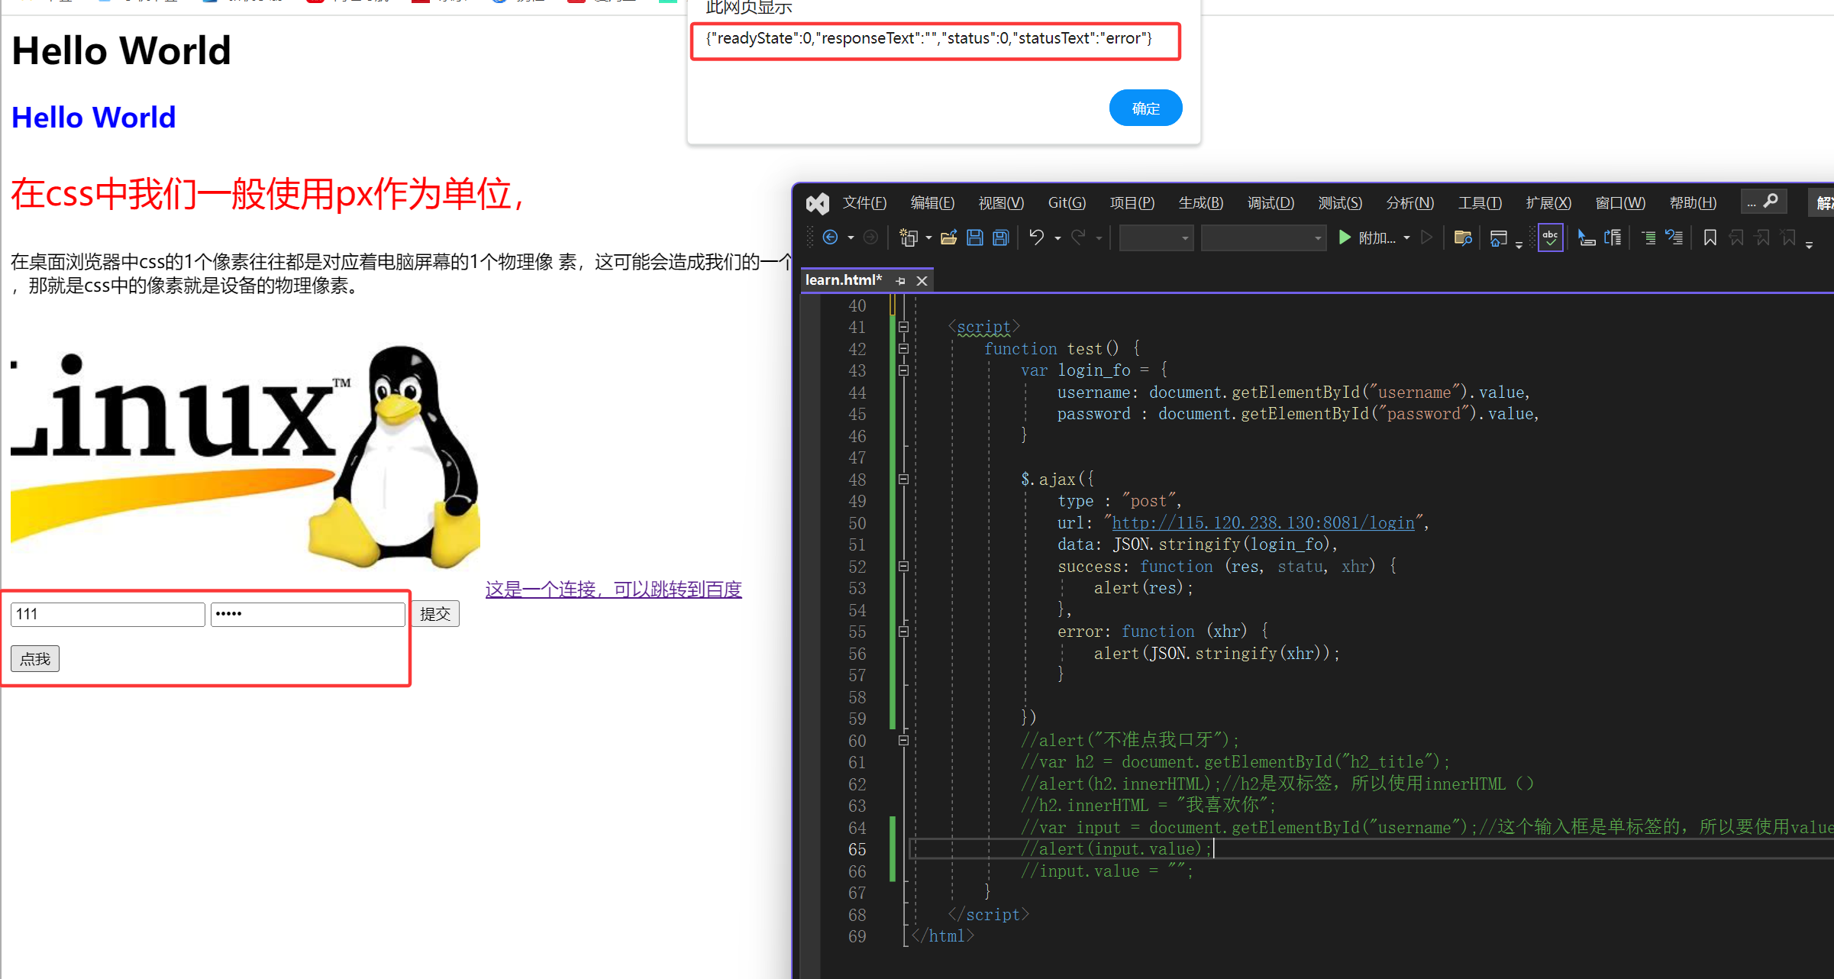The width and height of the screenshot is (1834, 979).
Task: Collapse the success function at line 52
Action: (903, 567)
